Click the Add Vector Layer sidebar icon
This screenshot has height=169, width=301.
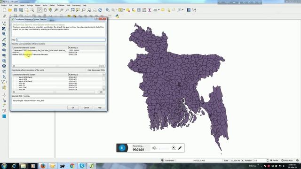4,23
